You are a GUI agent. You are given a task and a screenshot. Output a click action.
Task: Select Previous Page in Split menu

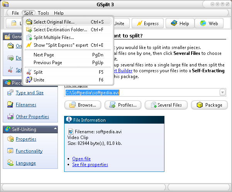pos(68,63)
